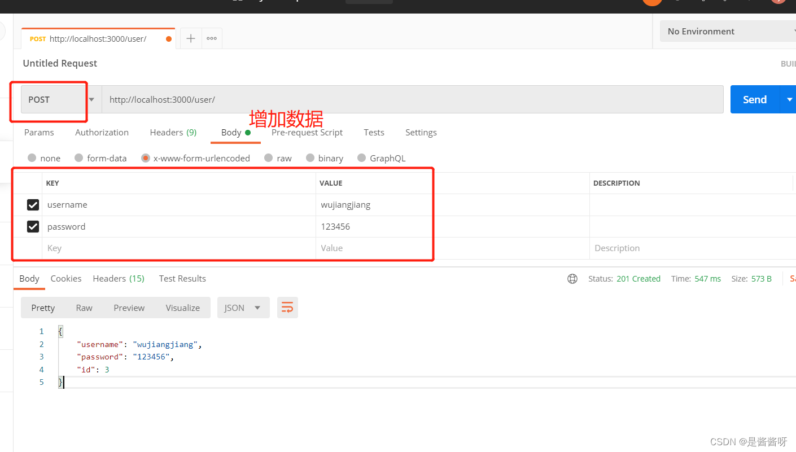Click the 547 ms response time
Image resolution: width=796 pixels, height=452 pixels.
pyautogui.click(x=708, y=279)
